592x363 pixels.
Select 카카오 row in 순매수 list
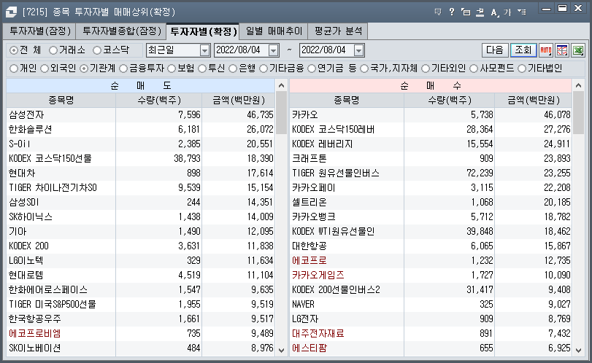point(431,115)
